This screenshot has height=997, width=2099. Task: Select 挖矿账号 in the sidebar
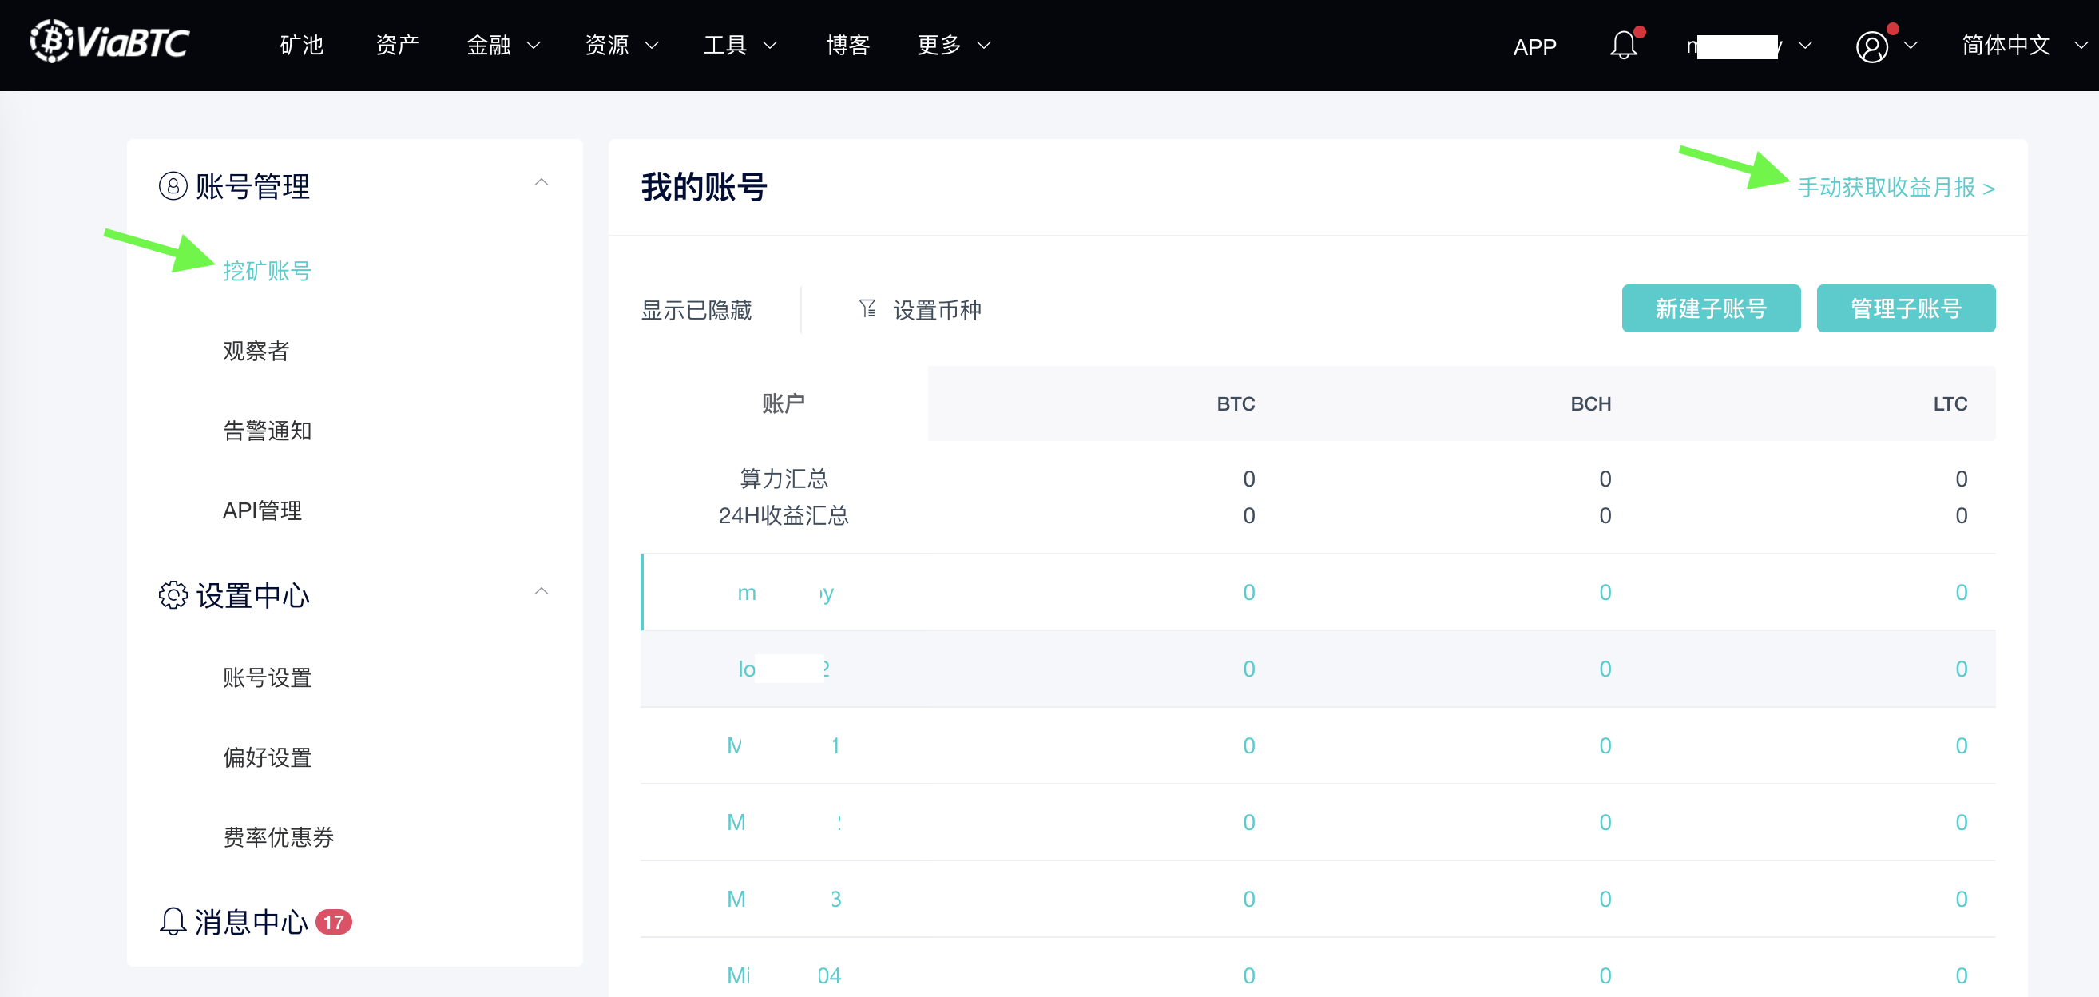(268, 271)
